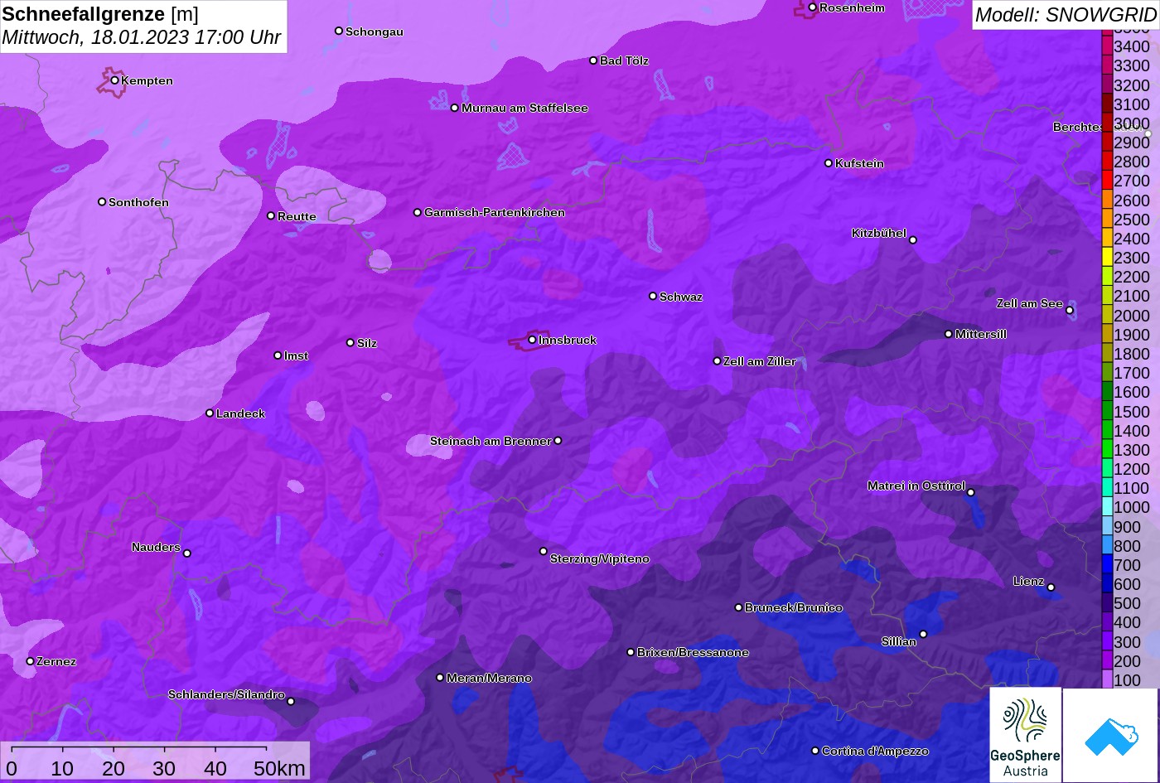The image size is (1160, 783).
Task: Click the Bad Tölz marker dot
Action: [x=593, y=60]
